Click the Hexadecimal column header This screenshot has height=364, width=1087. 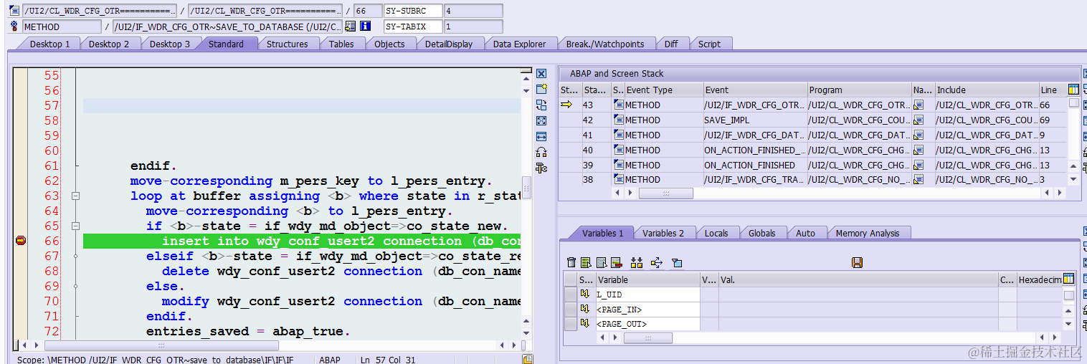click(x=1039, y=280)
